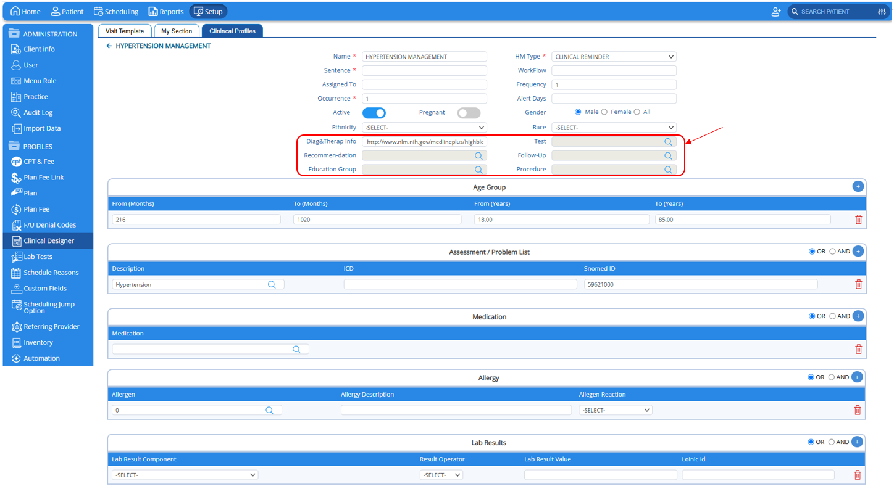Open Allegen Reaction dropdown

616,410
